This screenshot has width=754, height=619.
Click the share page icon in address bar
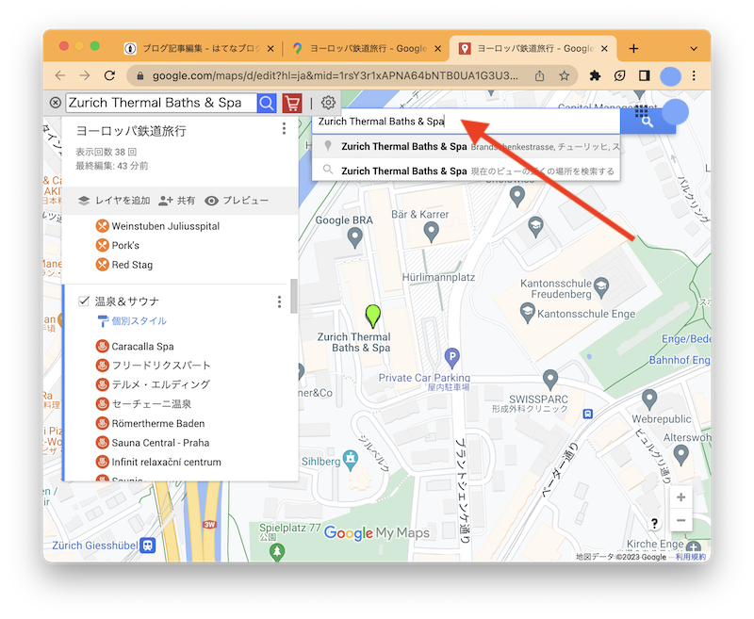539,75
